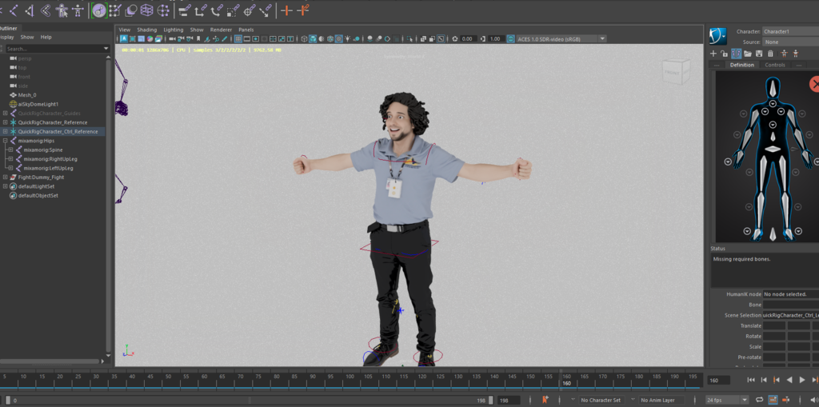Toggle the film gate viewport button
Image resolution: width=819 pixels, height=407 pixels.
(x=246, y=38)
